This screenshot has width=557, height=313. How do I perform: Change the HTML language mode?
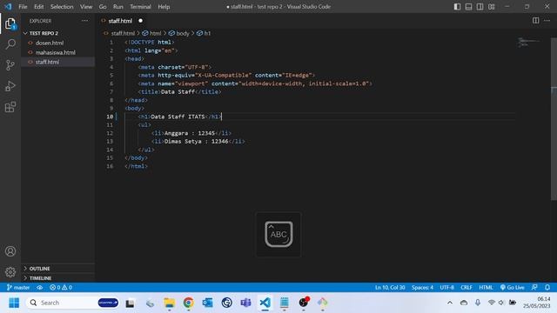486,288
